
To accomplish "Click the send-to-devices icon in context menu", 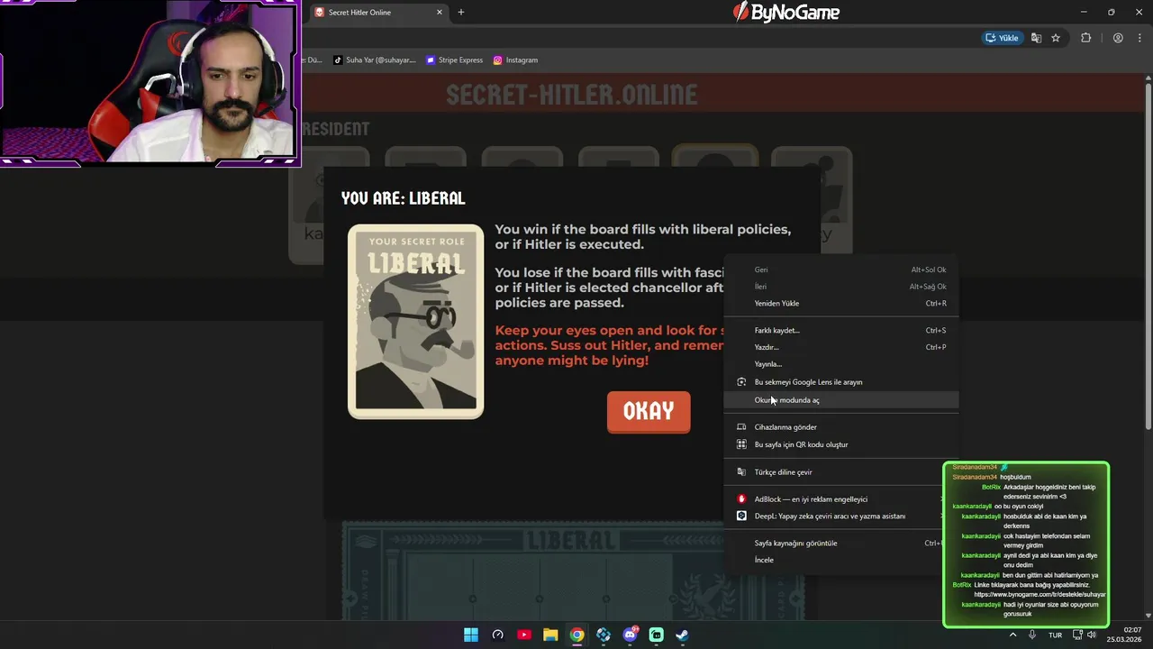I will click(x=741, y=427).
